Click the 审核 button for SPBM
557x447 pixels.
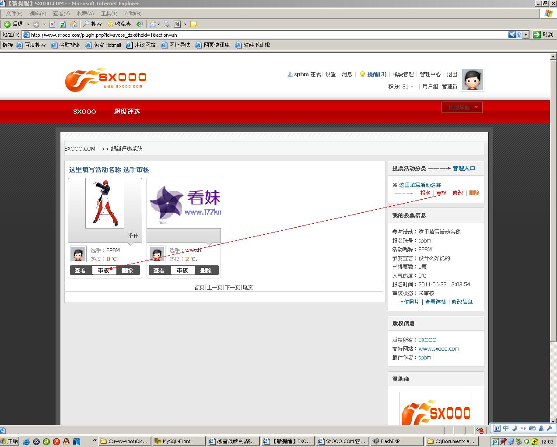[x=104, y=270]
